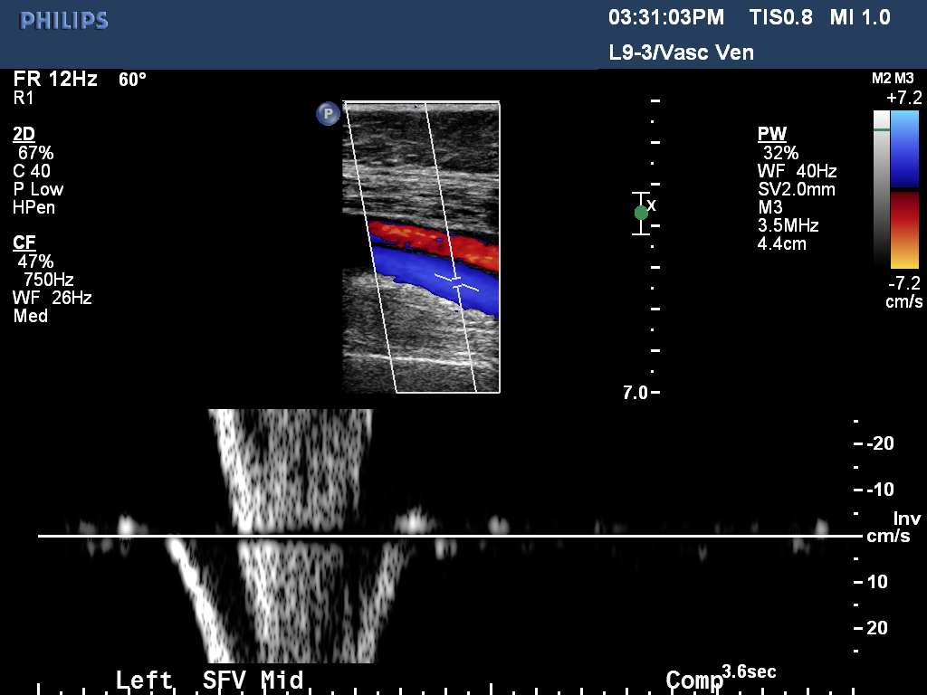The width and height of the screenshot is (927, 695).
Task: Click the green focal zone dot
Action: click(641, 213)
